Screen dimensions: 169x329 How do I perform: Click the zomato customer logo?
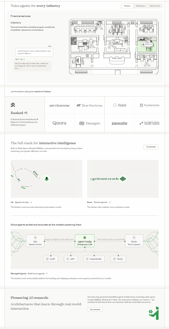[119, 123]
